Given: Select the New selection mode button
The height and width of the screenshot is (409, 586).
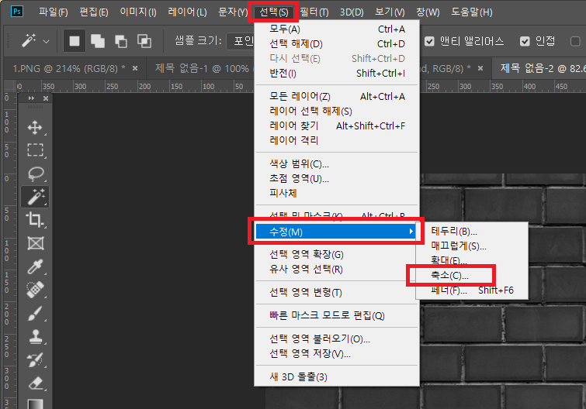Looking at the screenshot, I should click(75, 40).
